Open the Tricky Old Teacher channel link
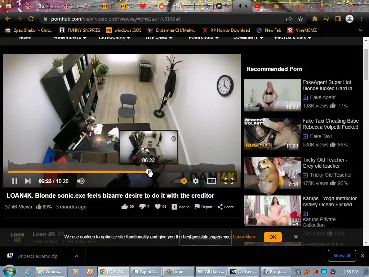This screenshot has height=277, width=369. 331,175
